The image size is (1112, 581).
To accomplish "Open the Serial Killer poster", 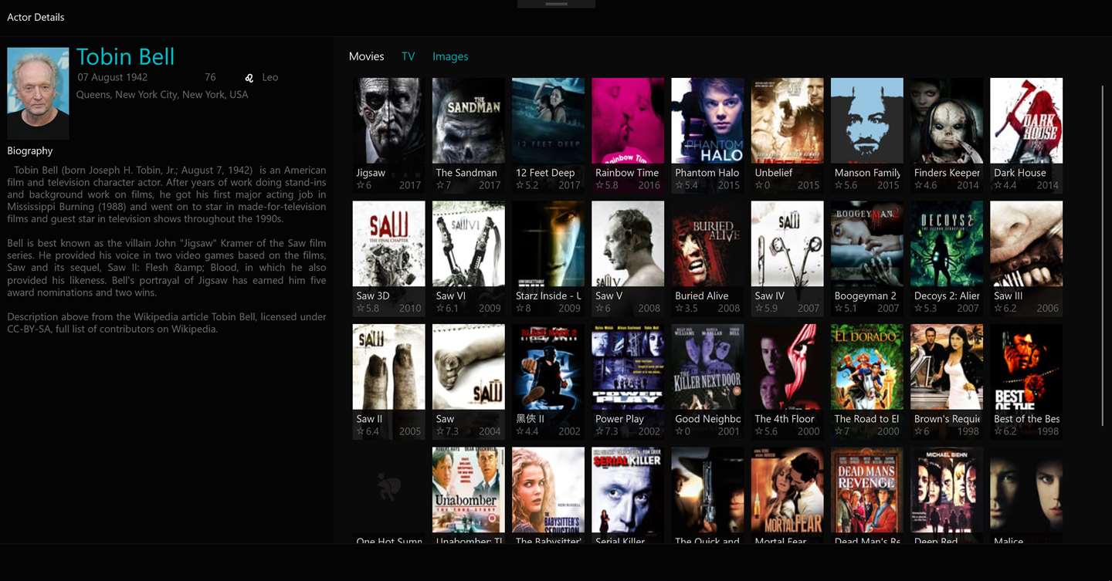I will coord(628,490).
